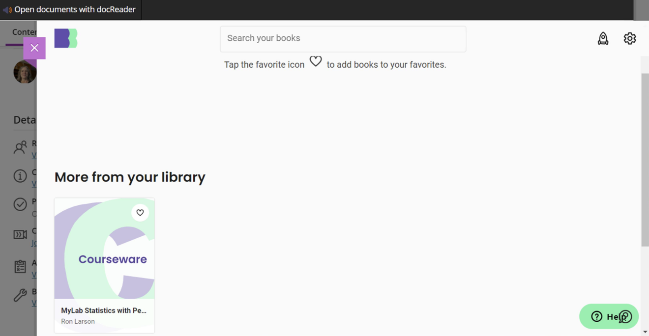The image size is (649, 336).
Task: Click the user profile picture
Action: (x=25, y=72)
